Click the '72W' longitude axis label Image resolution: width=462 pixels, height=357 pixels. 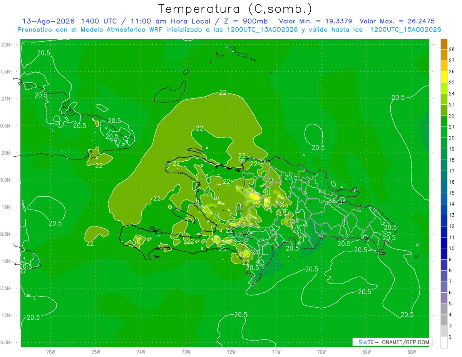[231, 352]
